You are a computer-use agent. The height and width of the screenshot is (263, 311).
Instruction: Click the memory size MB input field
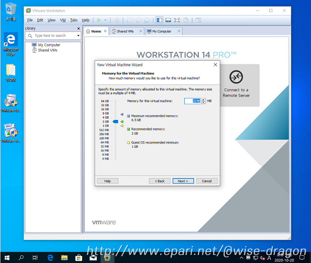coord(192,101)
